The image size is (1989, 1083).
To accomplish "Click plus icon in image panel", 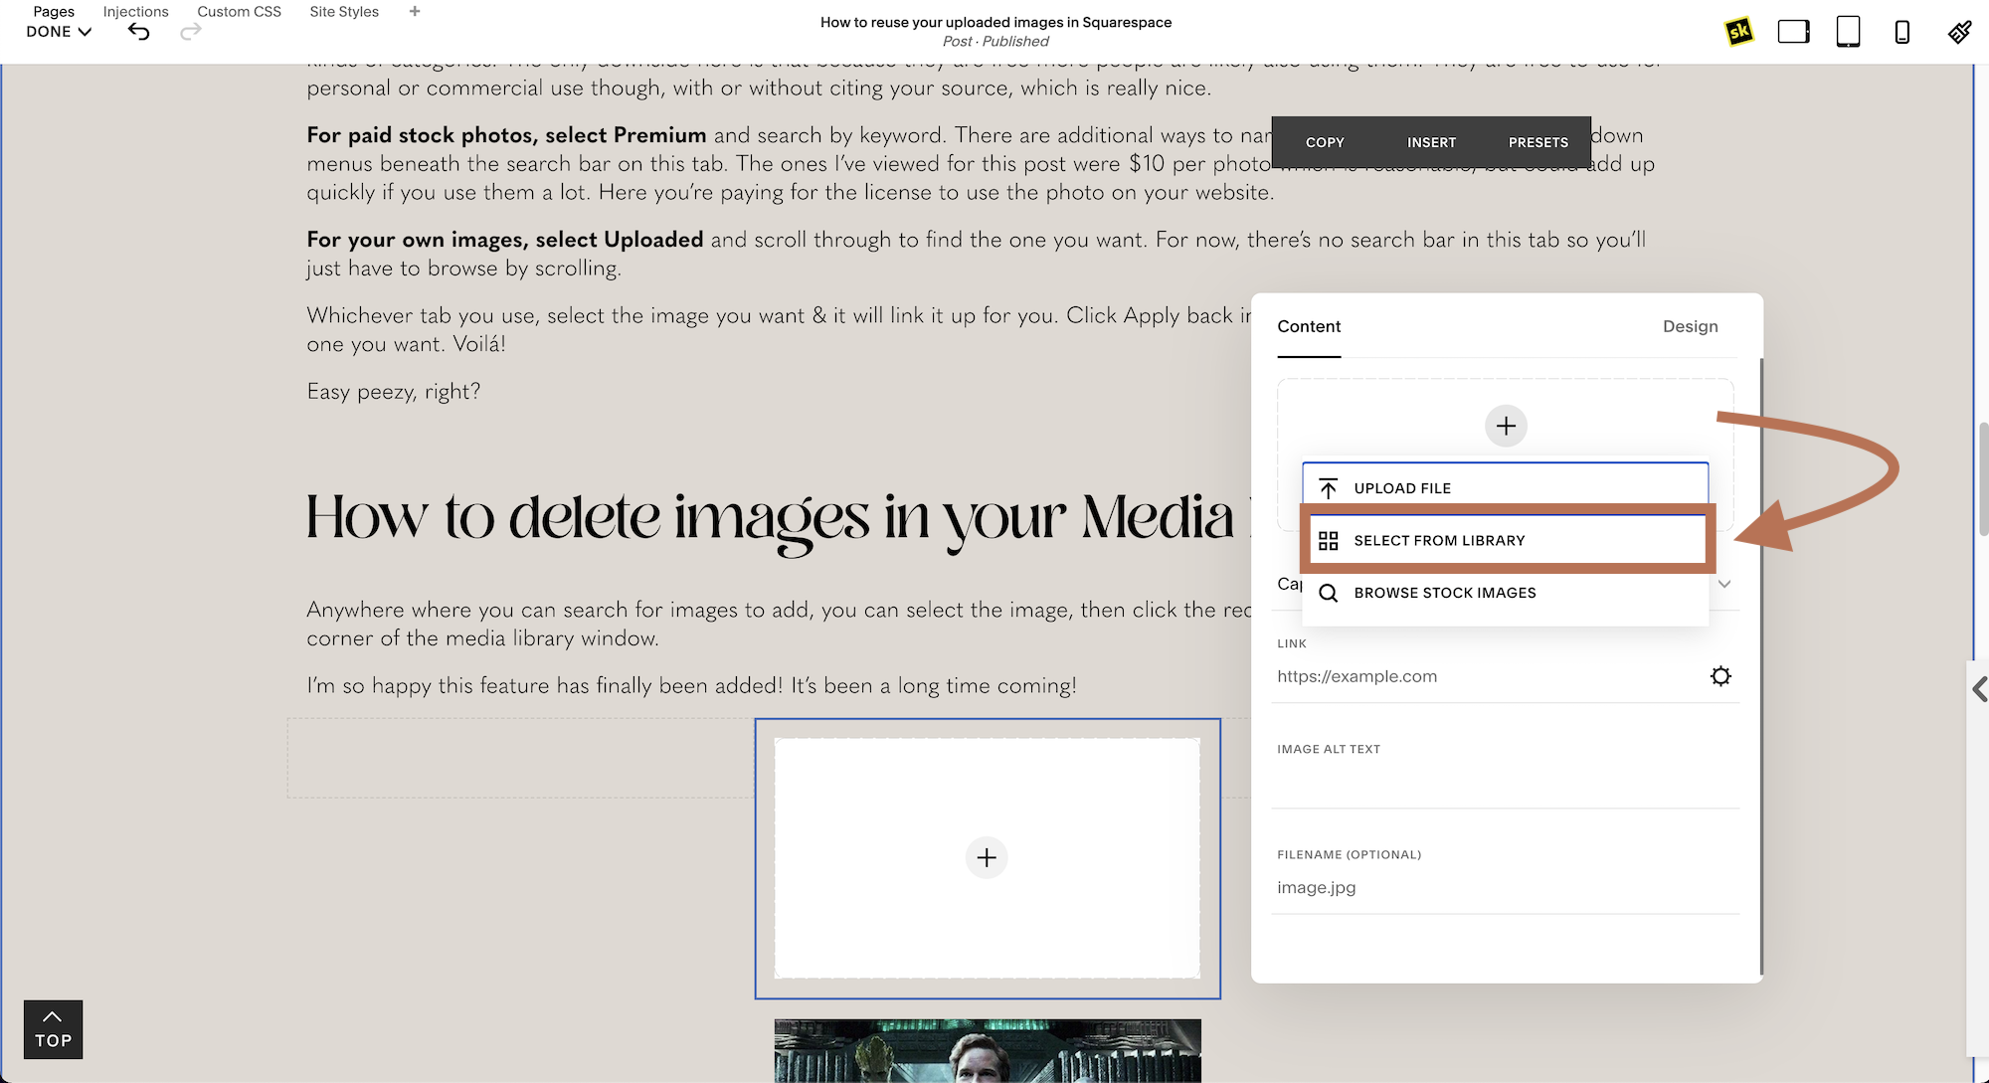I will coord(1506,426).
